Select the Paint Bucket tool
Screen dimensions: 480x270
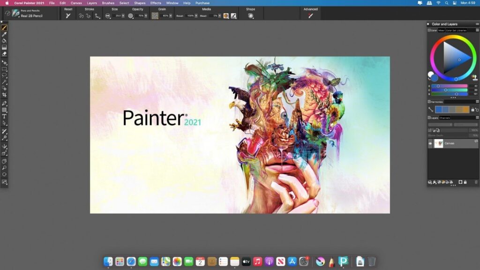4,41
